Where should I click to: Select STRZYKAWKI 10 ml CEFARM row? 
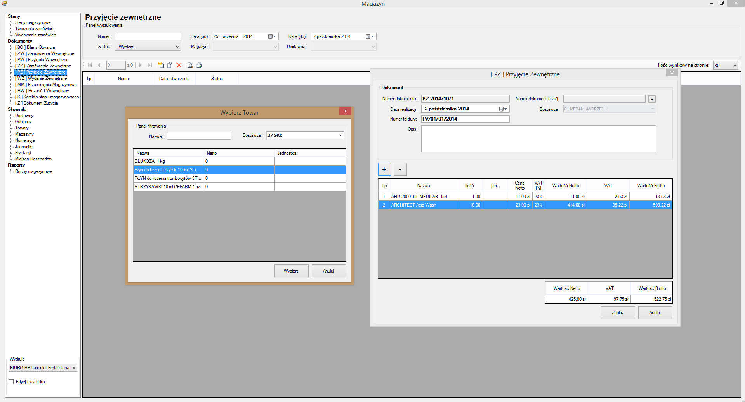click(x=239, y=187)
